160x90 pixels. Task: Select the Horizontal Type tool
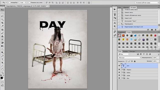(2, 59)
